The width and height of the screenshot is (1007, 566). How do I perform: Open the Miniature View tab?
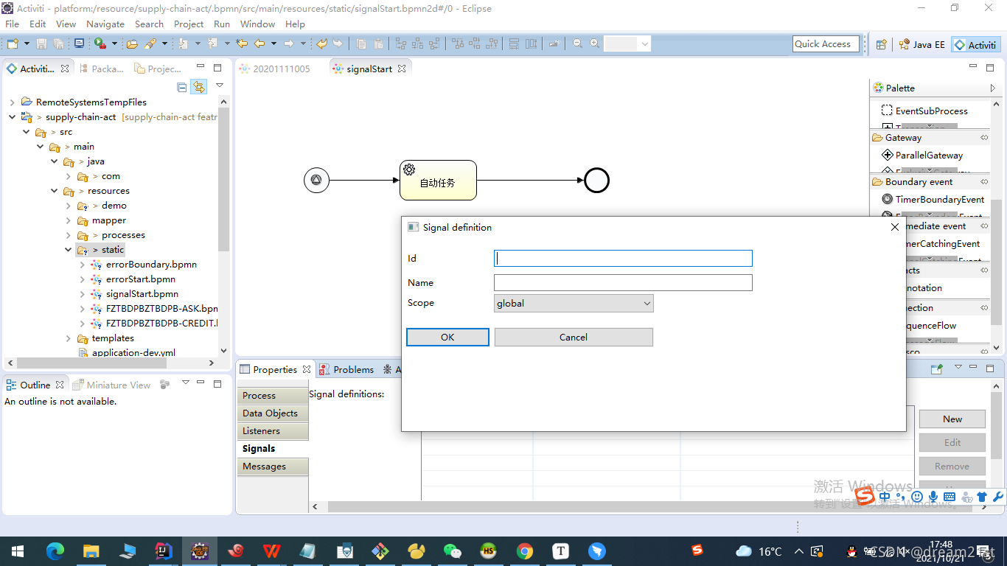[x=111, y=385]
